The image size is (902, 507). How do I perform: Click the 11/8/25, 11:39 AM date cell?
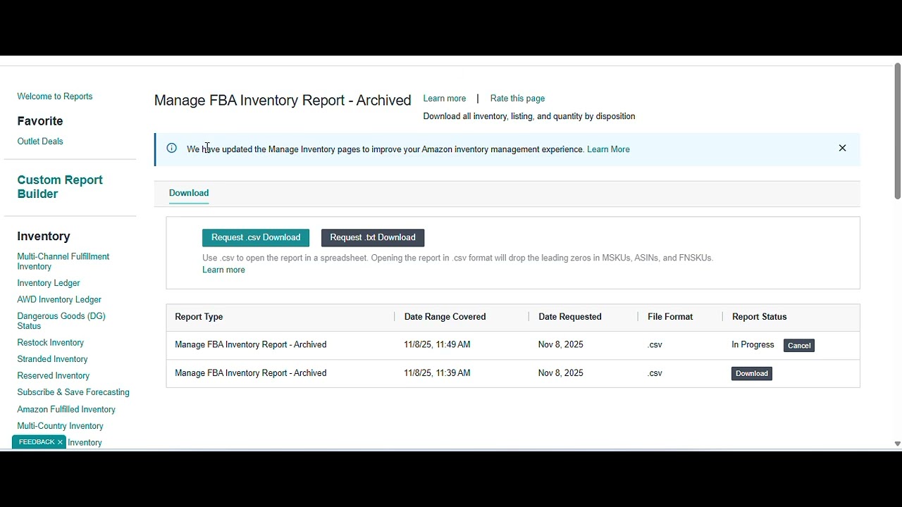point(437,373)
